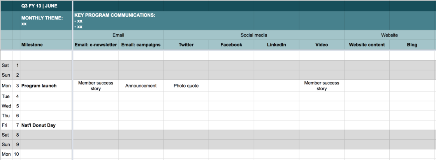Screen dimensions: 436x160
Task: Select the empty Twitter cell in Nat'l Donut Day row
Action: (186, 125)
